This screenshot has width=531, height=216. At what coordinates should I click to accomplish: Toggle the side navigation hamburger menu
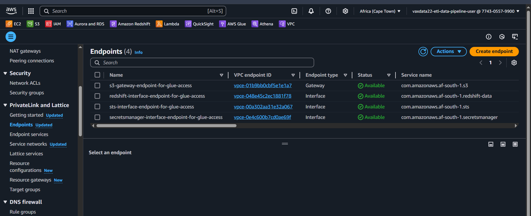[x=11, y=37]
